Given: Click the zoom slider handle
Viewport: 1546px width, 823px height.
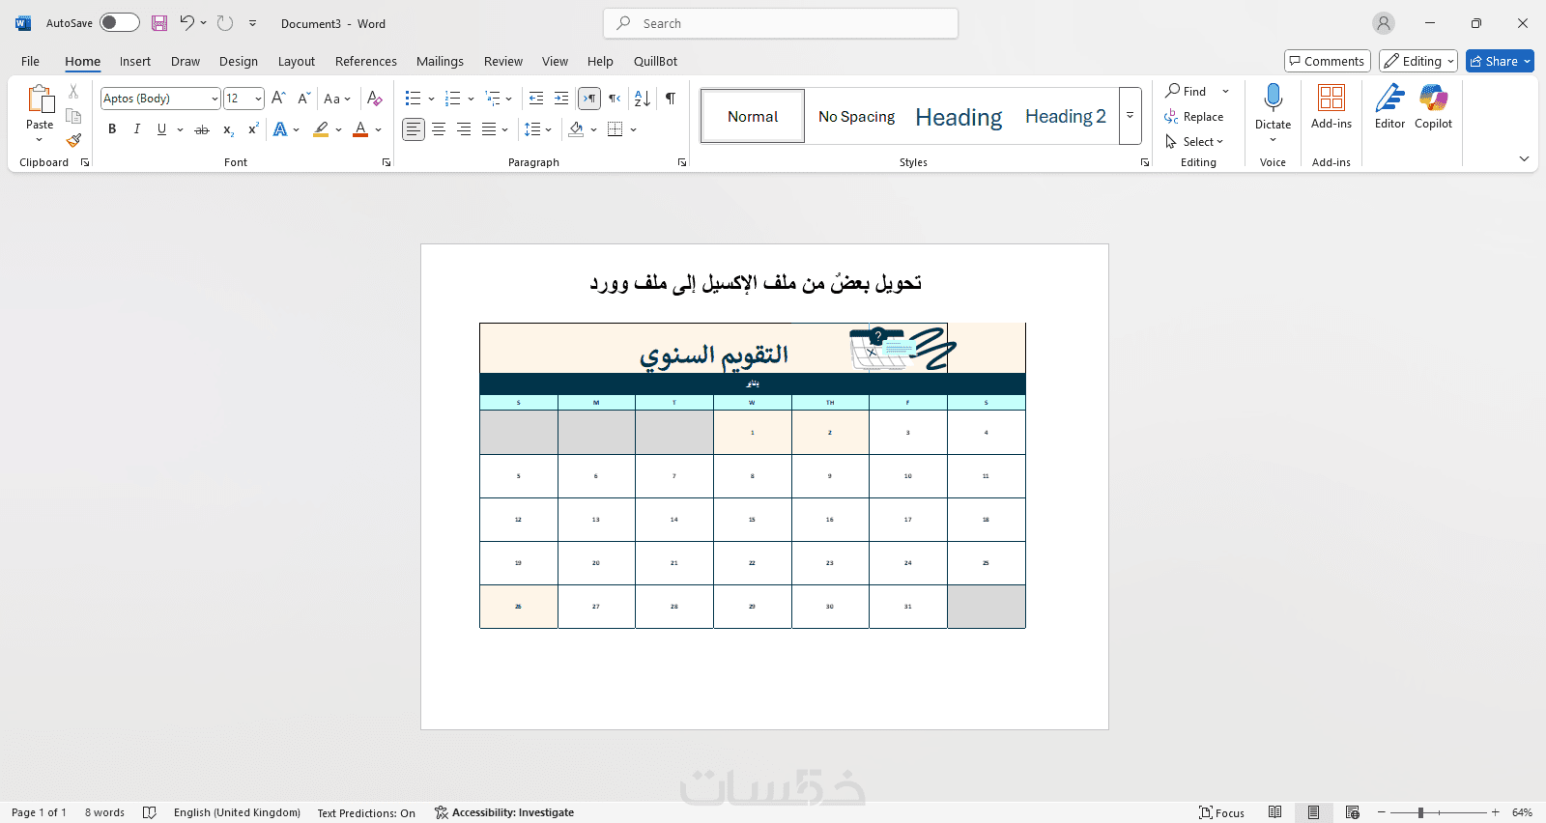Looking at the screenshot, I should coord(1420,812).
